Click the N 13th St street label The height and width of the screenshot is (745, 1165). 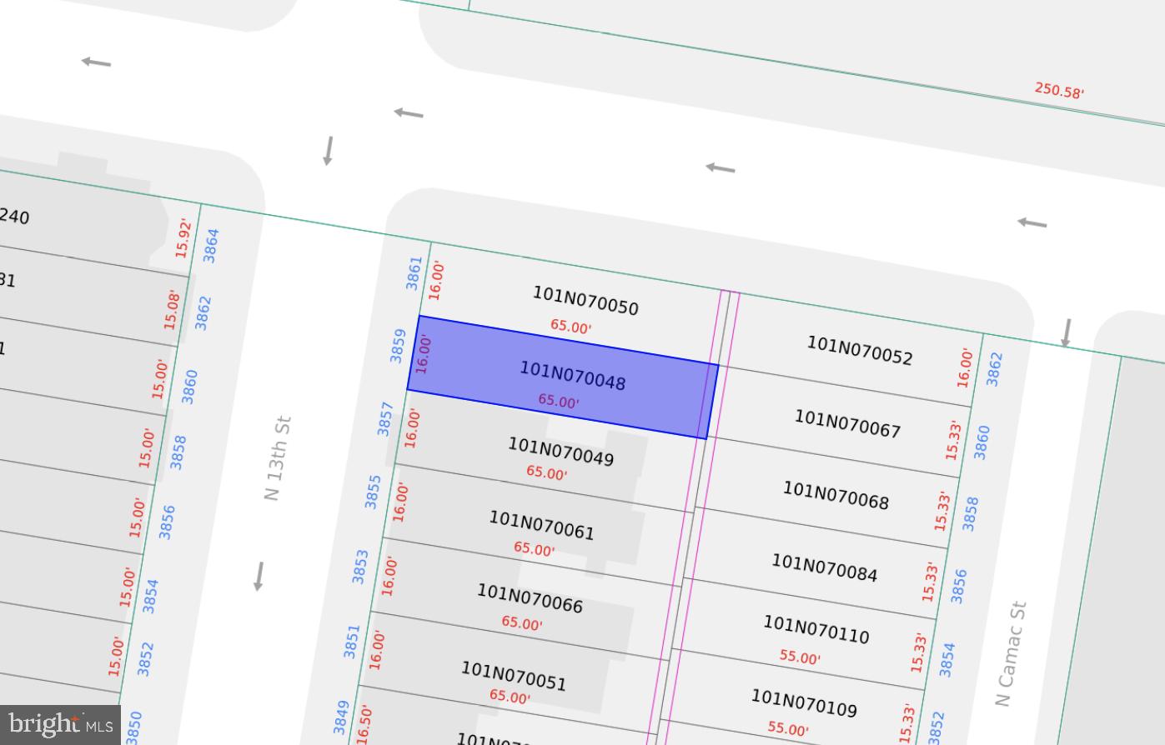click(277, 458)
